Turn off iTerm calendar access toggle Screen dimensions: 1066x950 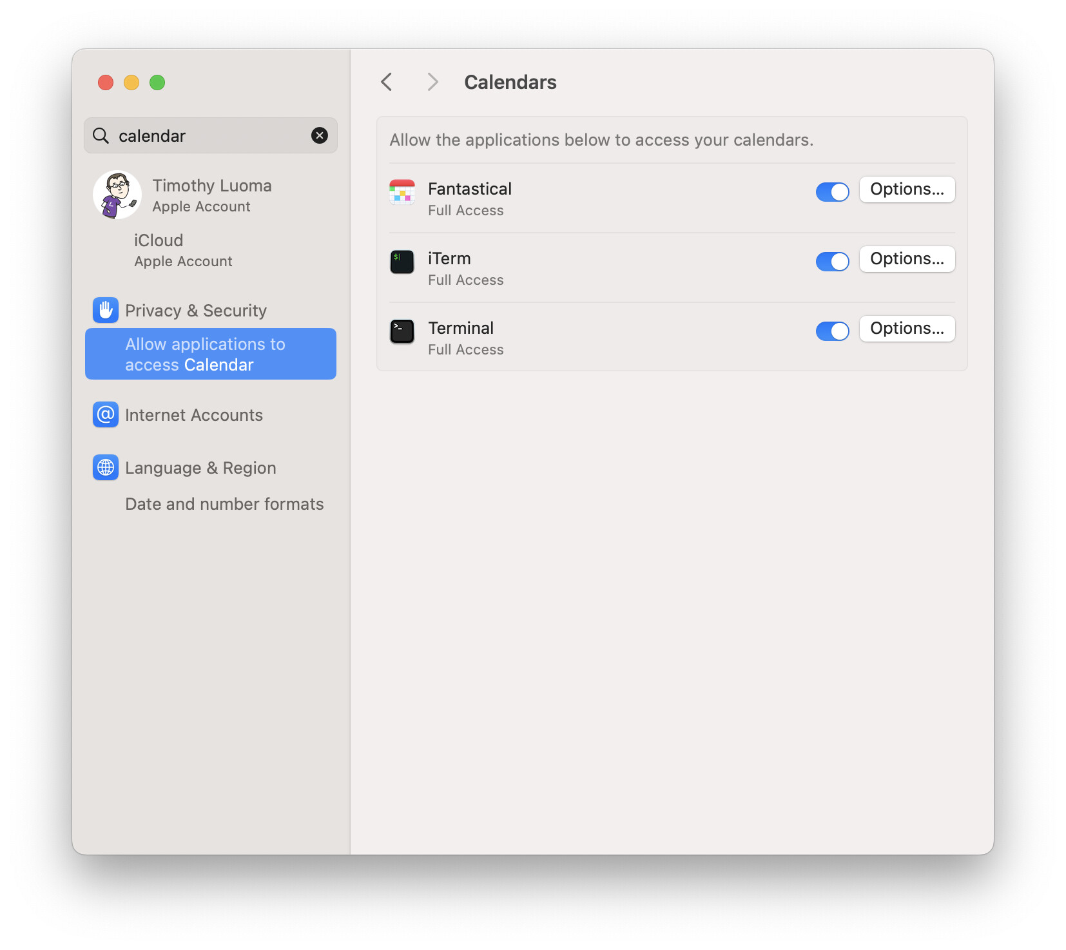833,262
